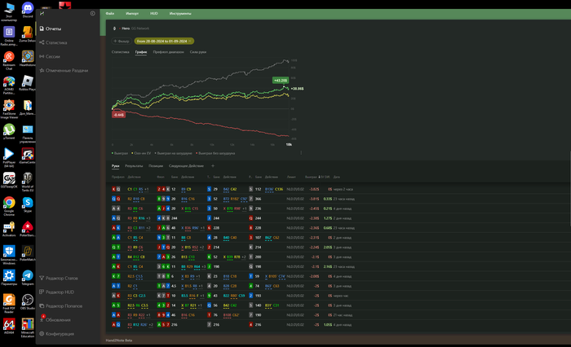Open the Импорт menu

tap(132, 14)
